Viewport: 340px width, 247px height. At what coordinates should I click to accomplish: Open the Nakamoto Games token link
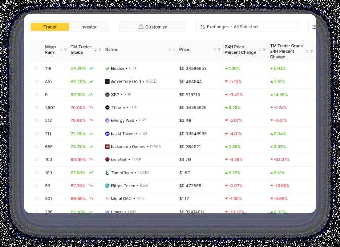pyautogui.click(x=128, y=147)
